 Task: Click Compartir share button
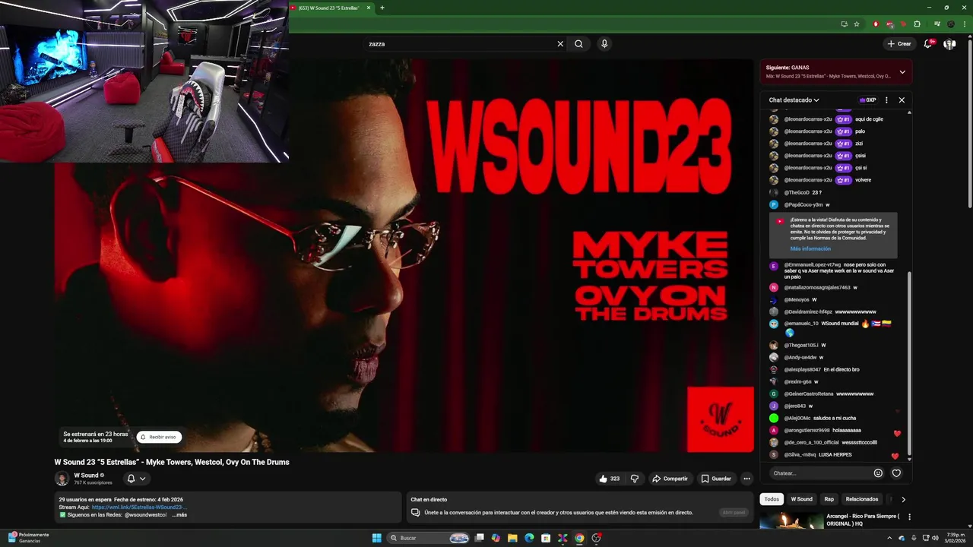click(x=670, y=479)
